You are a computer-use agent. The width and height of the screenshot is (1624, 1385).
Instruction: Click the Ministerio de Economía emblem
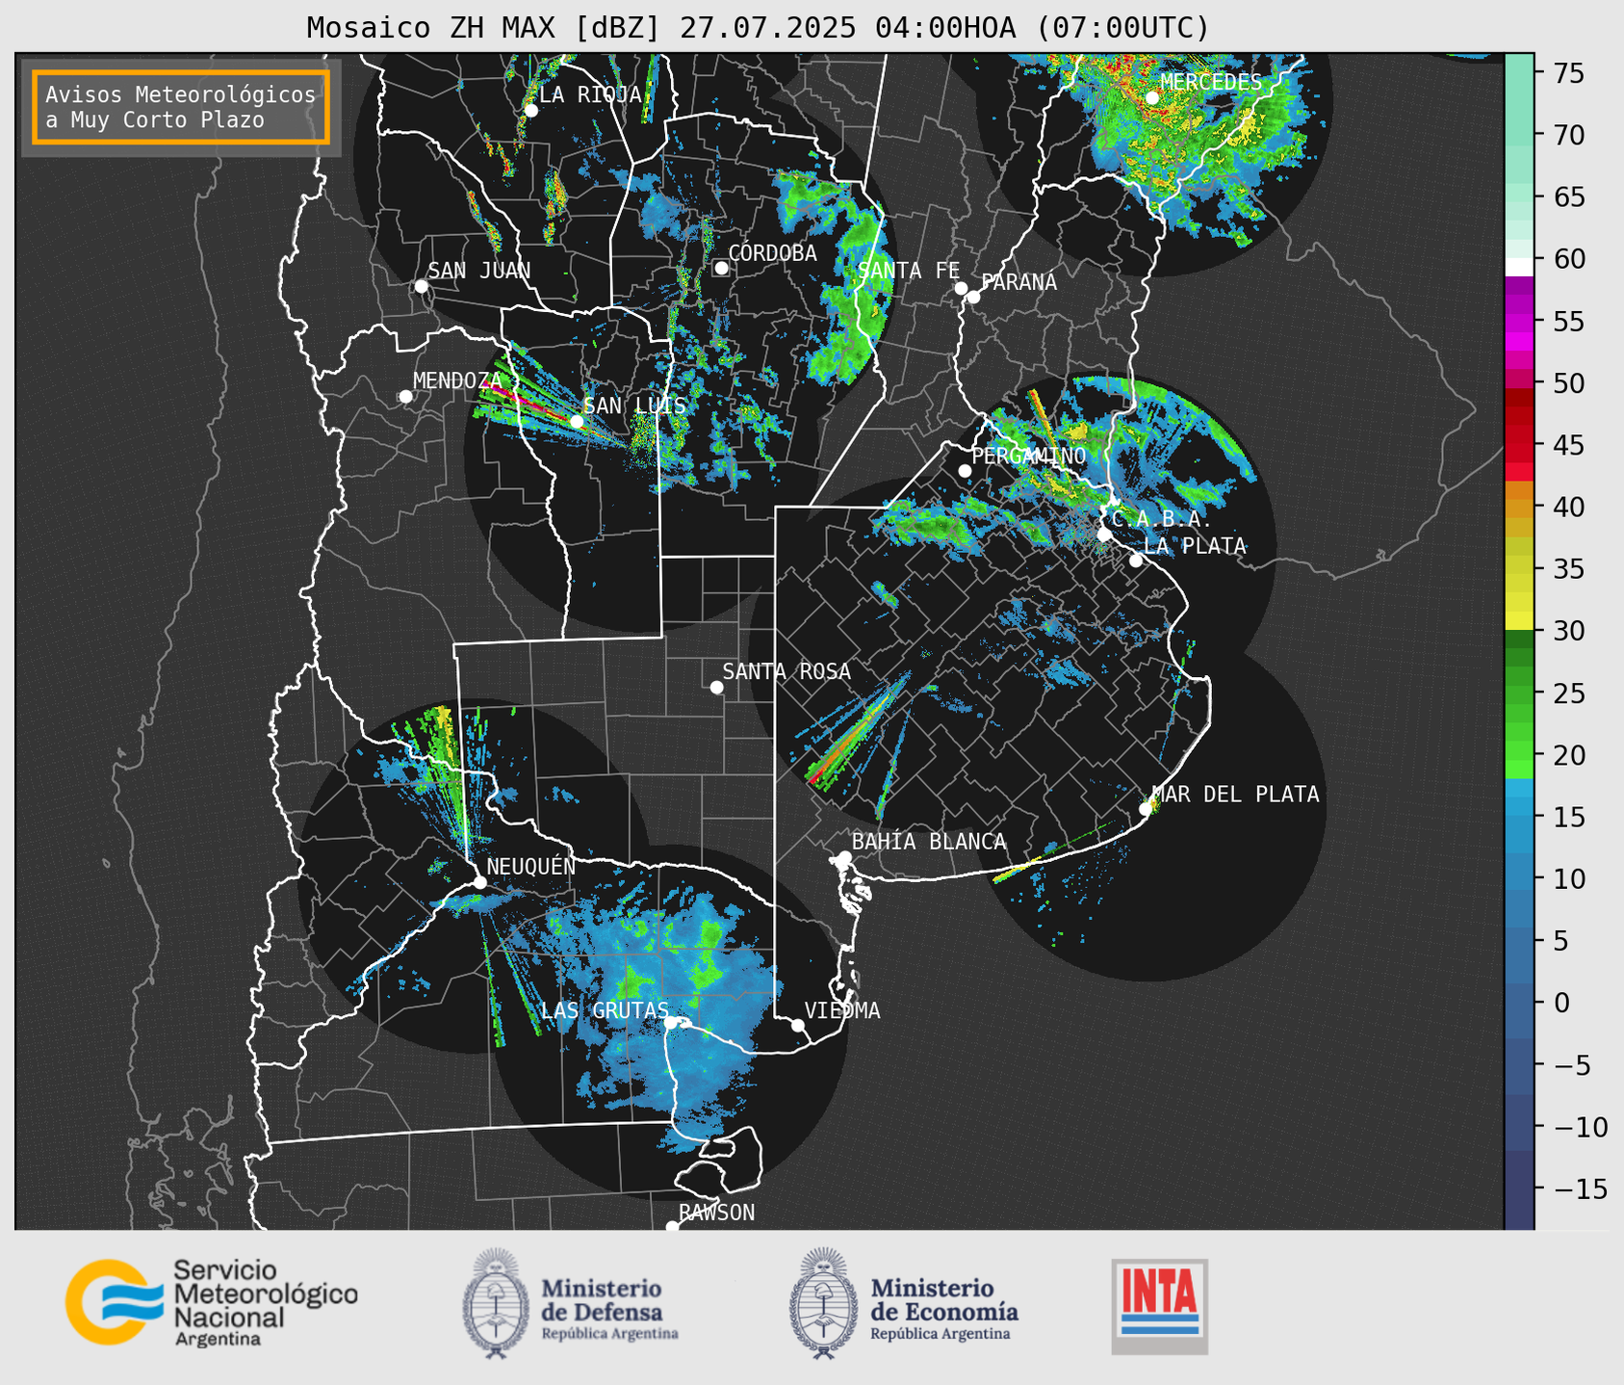pyautogui.click(x=823, y=1303)
